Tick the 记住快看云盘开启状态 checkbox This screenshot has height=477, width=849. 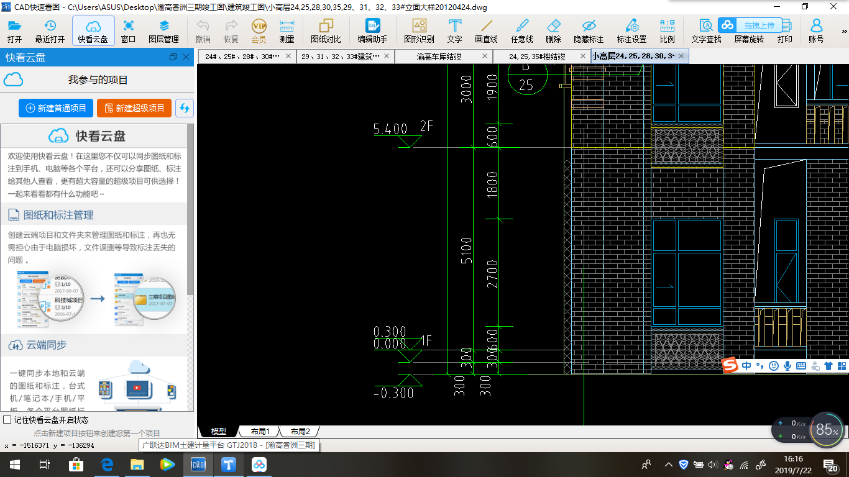point(7,420)
